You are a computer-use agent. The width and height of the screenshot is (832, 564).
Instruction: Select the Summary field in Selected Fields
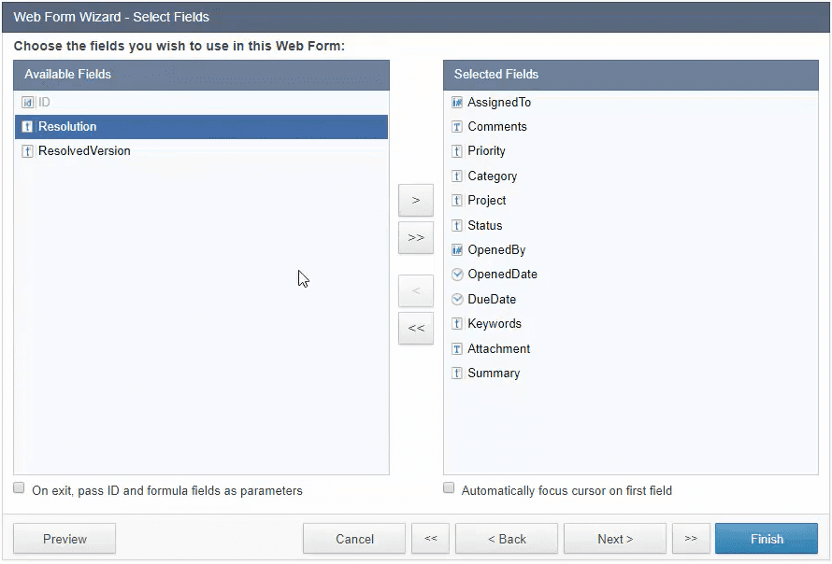(494, 374)
